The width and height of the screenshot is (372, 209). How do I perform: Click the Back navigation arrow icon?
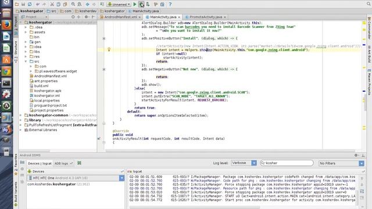[x=88, y=4]
